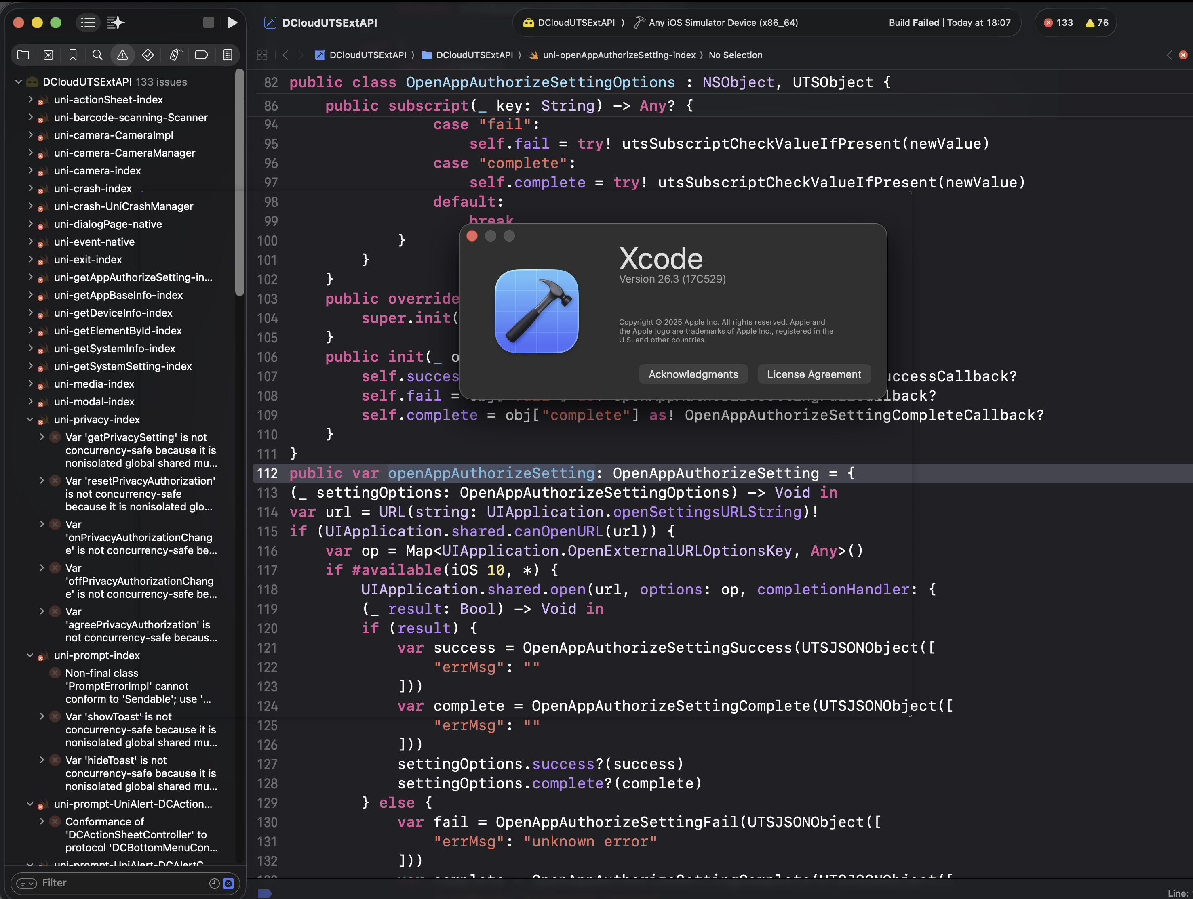1193x899 pixels.
Task: Close the About Xcode window
Action: pos(472,236)
